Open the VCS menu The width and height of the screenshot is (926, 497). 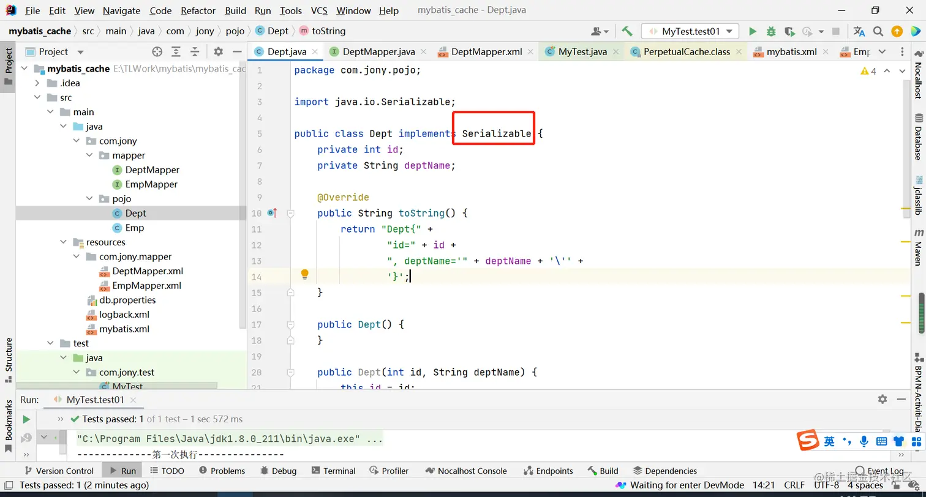coord(319,11)
